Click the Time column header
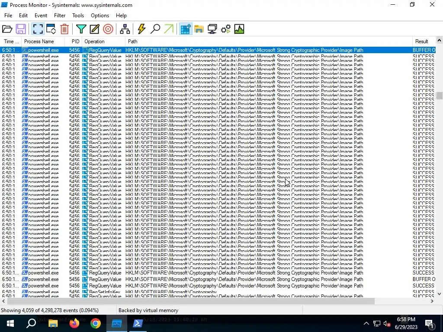Viewport: 443px width, 332px height. (11, 41)
